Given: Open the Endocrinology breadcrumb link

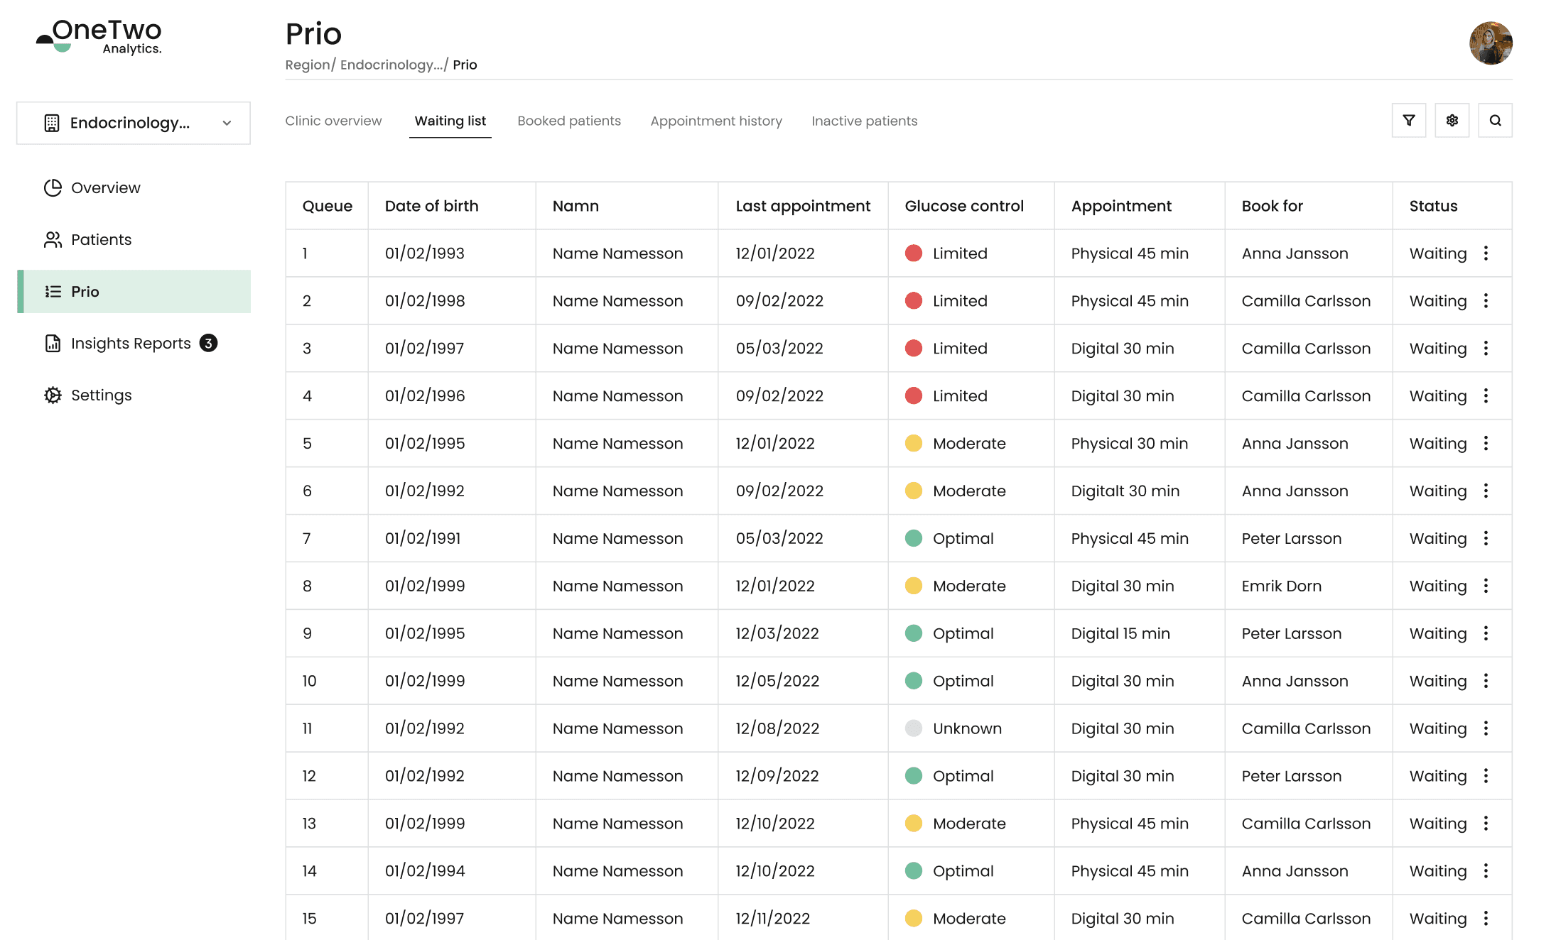Looking at the screenshot, I should (x=390, y=65).
